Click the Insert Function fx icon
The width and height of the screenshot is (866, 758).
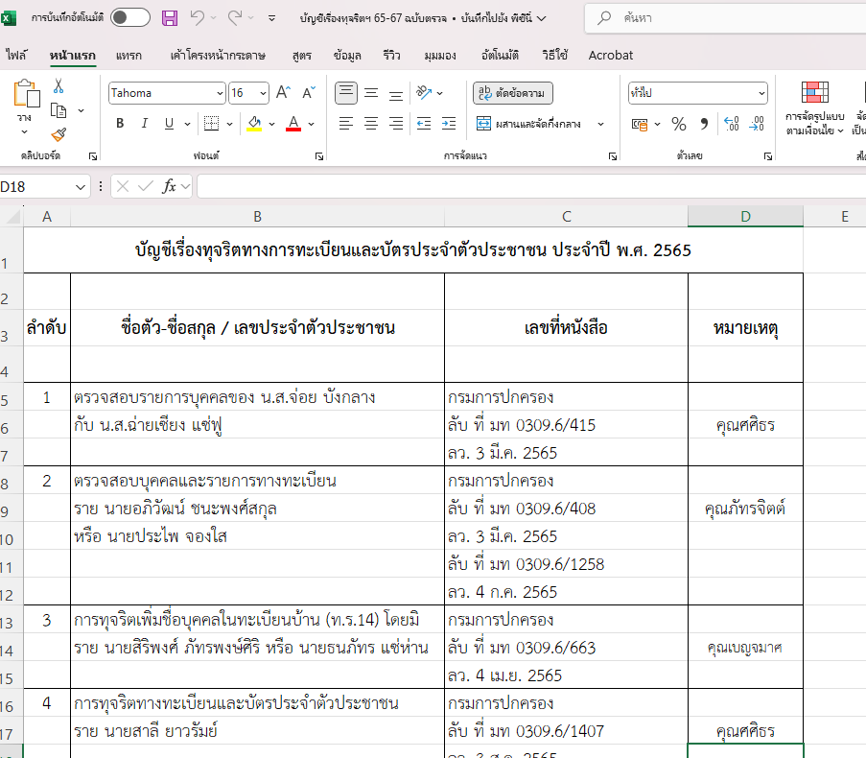(169, 186)
